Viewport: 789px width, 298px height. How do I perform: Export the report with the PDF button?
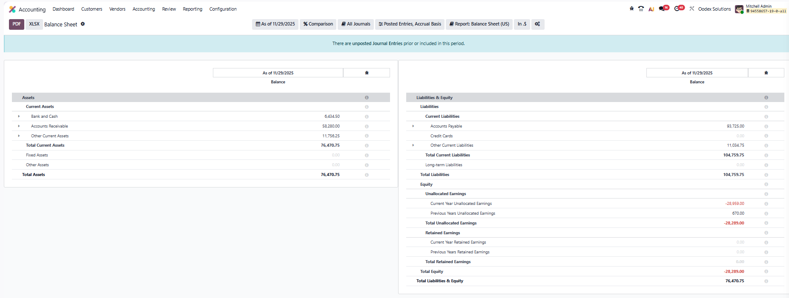[17, 24]
